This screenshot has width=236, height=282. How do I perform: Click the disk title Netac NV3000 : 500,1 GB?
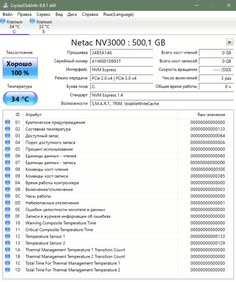pos(118,42)
